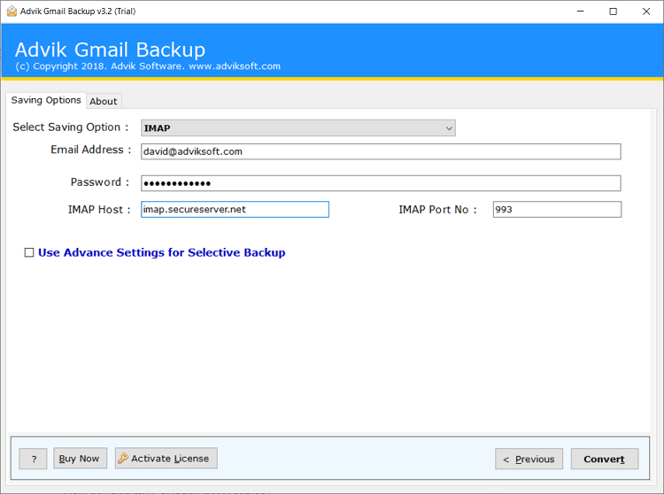Close the Advik Gmail Backup window
The width and height of the screenshot is (664, 494).
click(x=646, y=12)
